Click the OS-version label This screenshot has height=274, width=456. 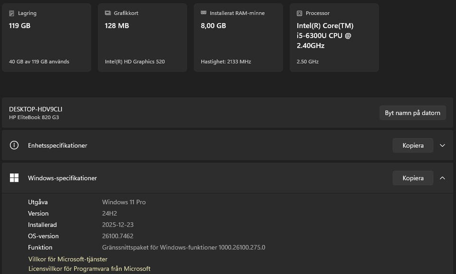pos(43,236)
